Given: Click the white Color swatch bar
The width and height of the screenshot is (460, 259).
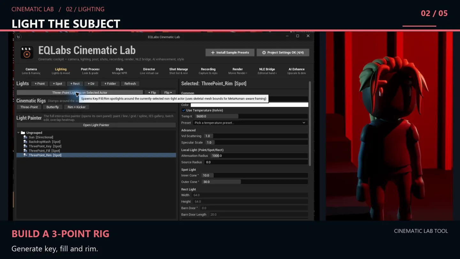Looking at the screenshot, I should (x=249, y=105).
